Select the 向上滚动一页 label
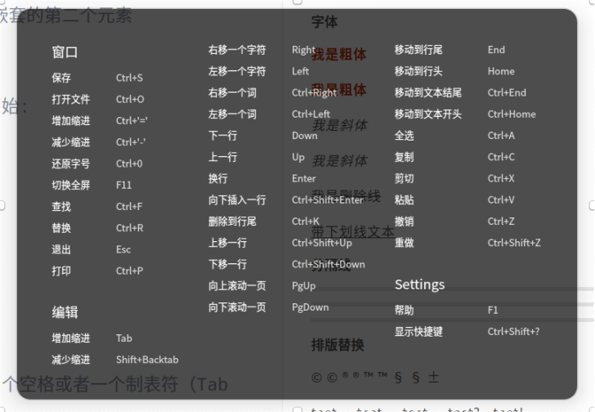The image size is (595, 412). (x=237, y=285)
